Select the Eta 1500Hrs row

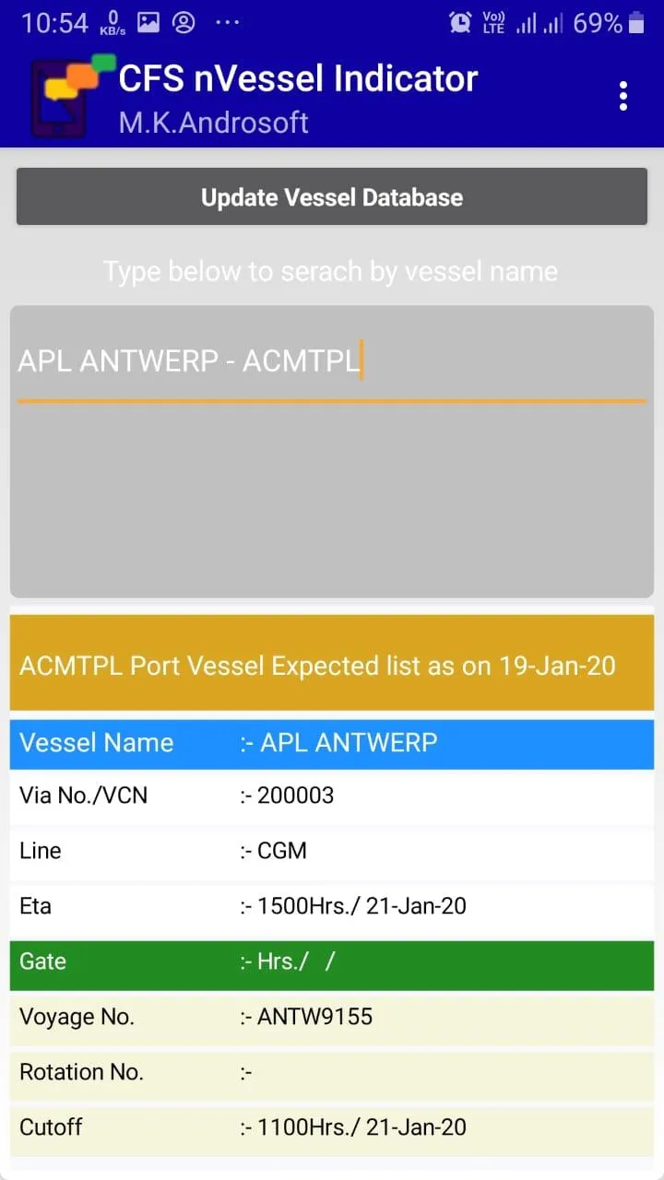tap(332, 906)
